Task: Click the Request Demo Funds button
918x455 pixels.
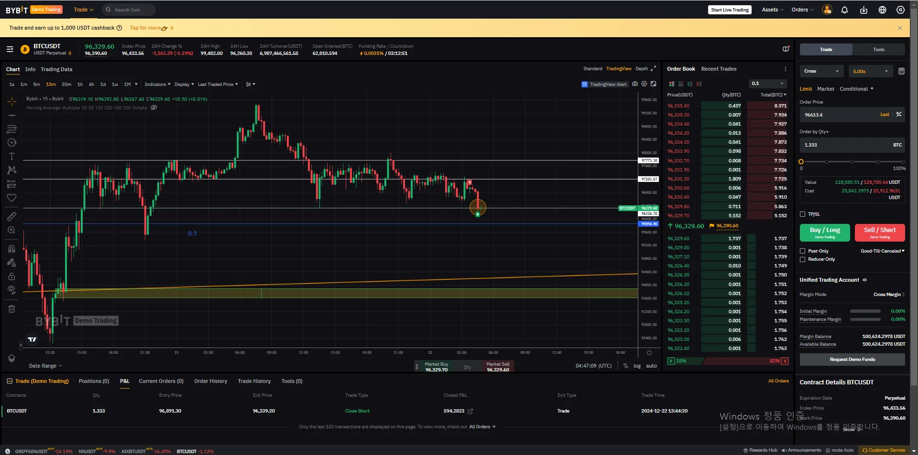Action: click(852, 360)
